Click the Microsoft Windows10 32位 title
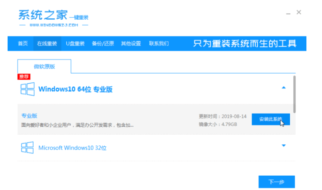This screenshot has height=190, width=322. 72,148
